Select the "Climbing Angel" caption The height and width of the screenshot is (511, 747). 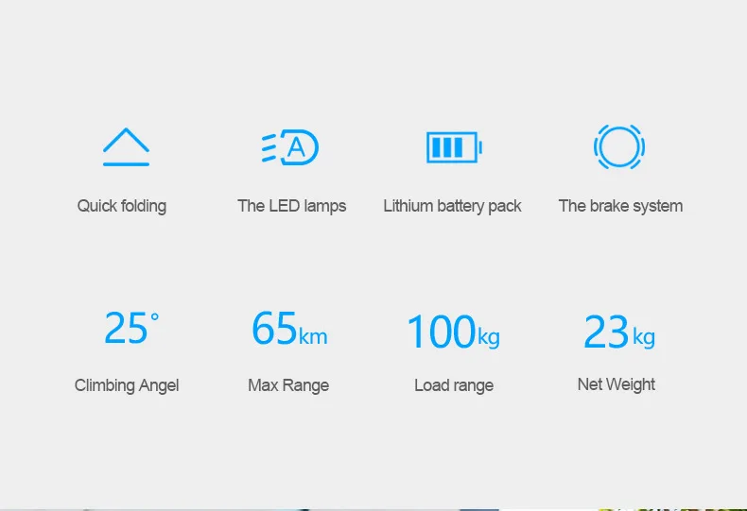(127, 385)
